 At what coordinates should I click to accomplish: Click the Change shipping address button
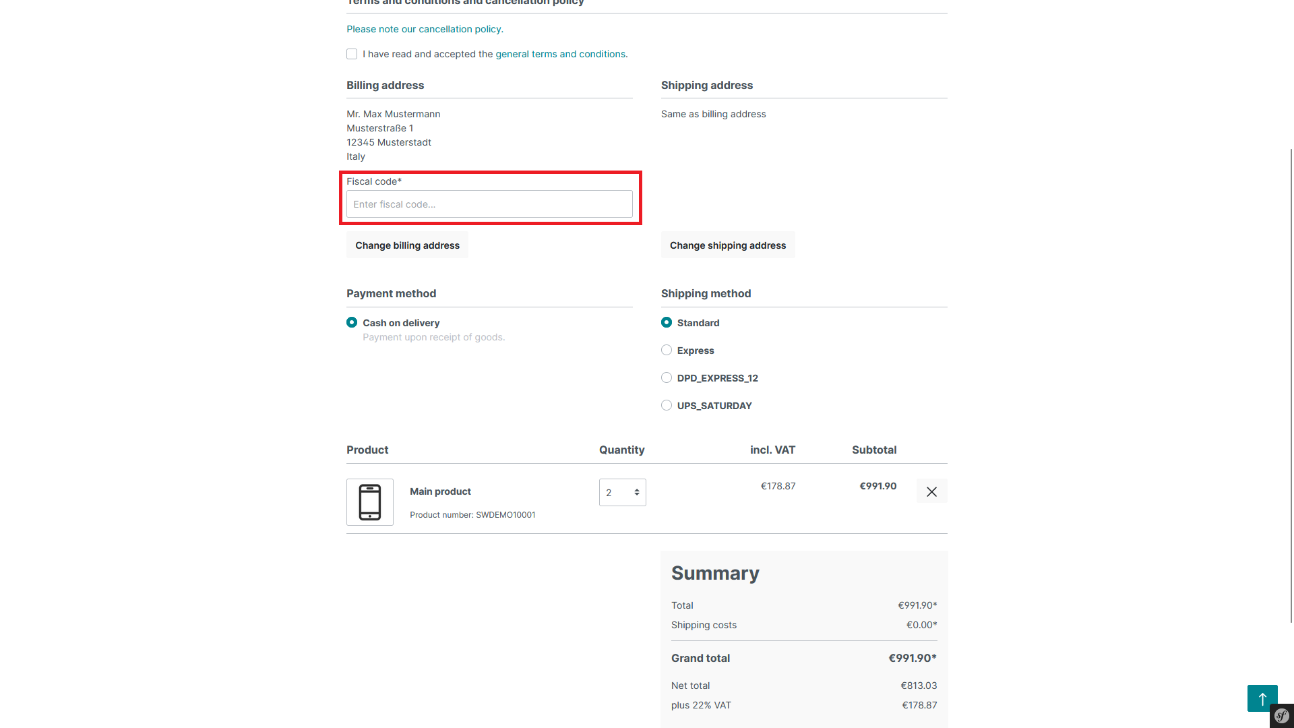pyautogui.click(x=728, y=245)
